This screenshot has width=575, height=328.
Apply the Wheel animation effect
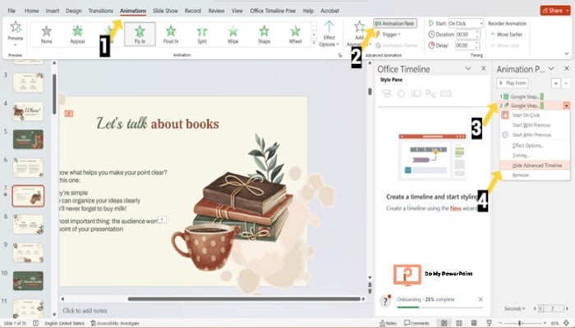(x=295, y=34)
